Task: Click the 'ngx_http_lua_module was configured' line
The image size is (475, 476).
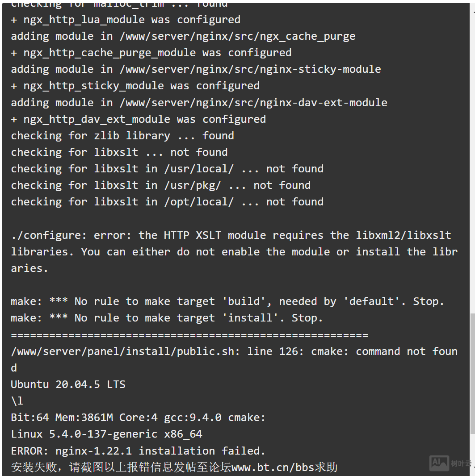Action: 126,20
